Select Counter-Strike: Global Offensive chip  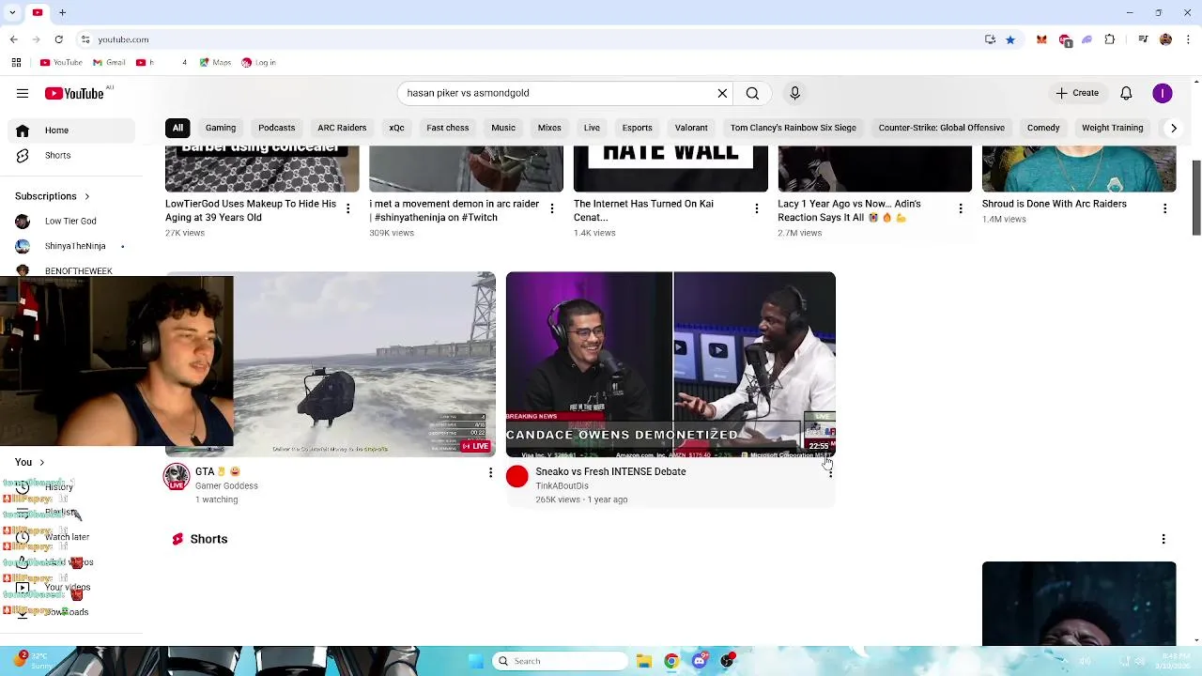click(942, 128)
